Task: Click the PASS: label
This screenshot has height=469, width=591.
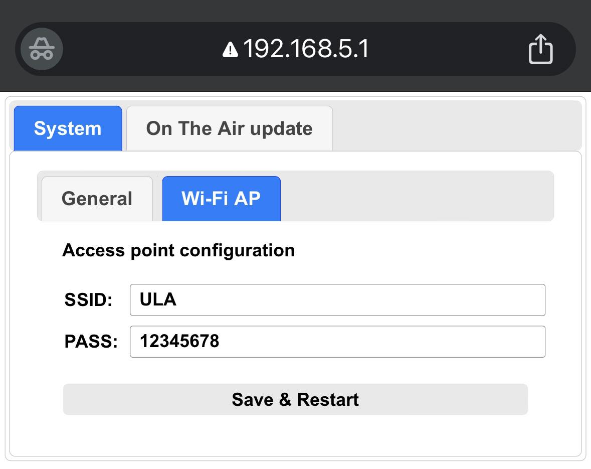Action: [x=91, y=342]
